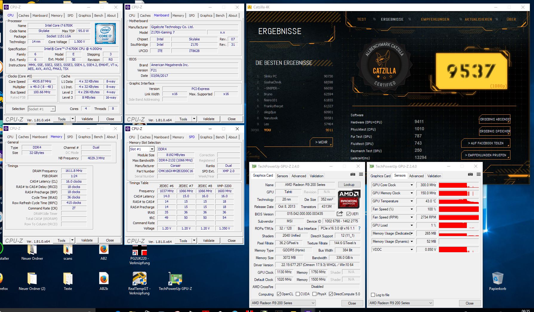
Task: Toggle the OpenCL computing checkbox
Action: [x=279, y=294]
